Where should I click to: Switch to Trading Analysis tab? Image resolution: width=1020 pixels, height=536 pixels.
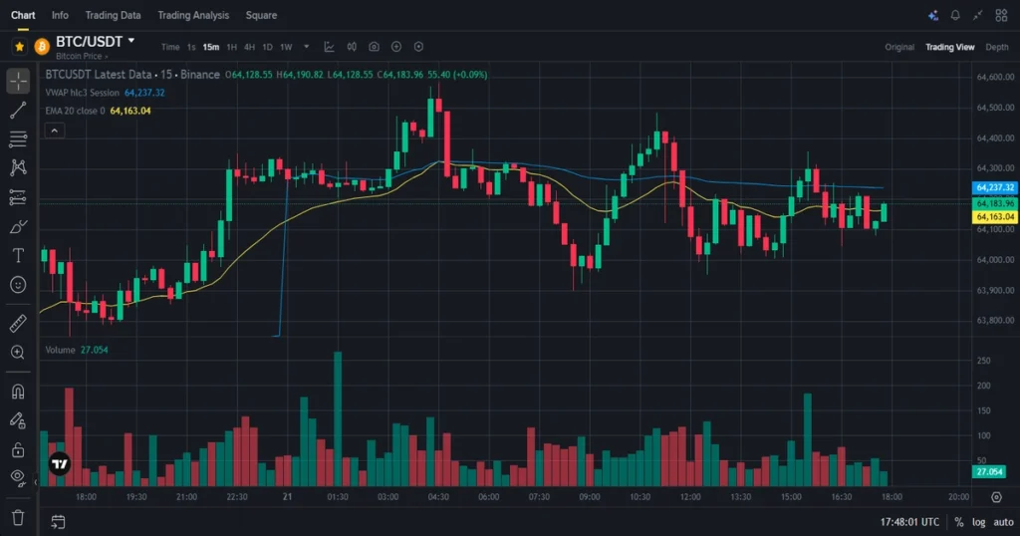click(193, 15)
